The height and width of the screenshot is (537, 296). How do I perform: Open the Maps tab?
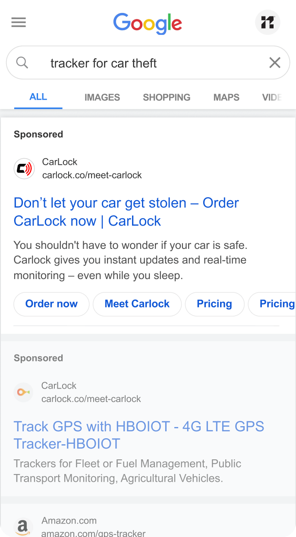pos(226,97)
